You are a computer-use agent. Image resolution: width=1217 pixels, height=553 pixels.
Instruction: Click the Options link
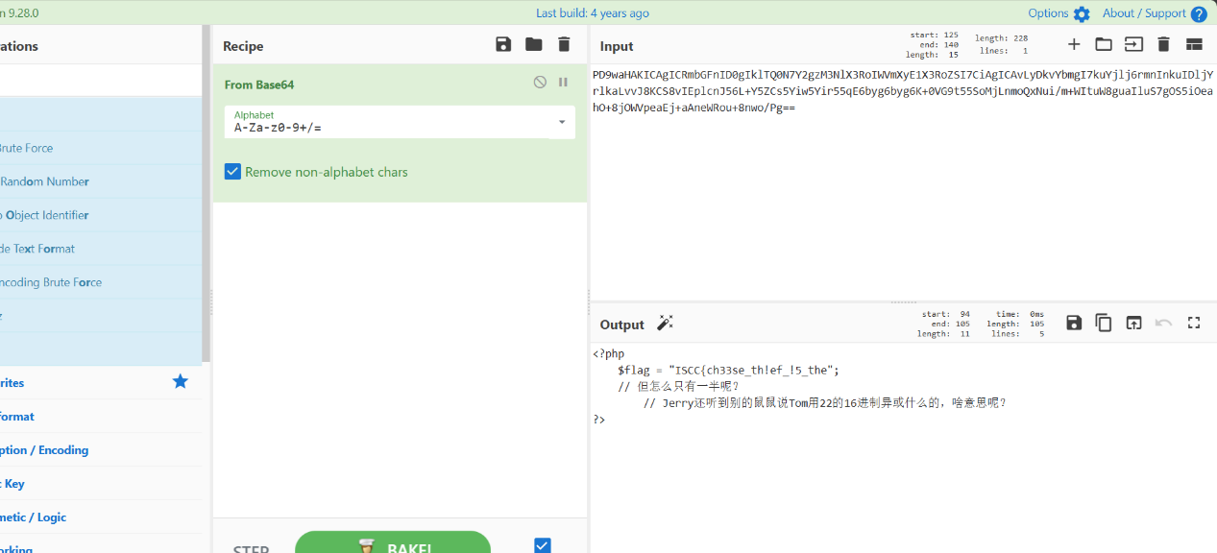point(1048,12)
